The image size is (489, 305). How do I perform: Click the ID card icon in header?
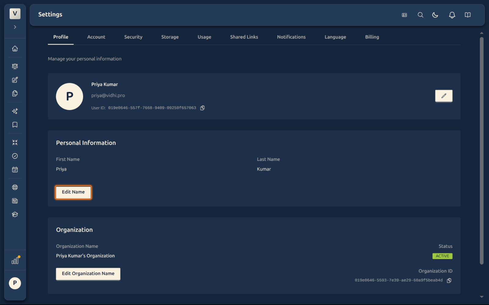tap(404, 15)
